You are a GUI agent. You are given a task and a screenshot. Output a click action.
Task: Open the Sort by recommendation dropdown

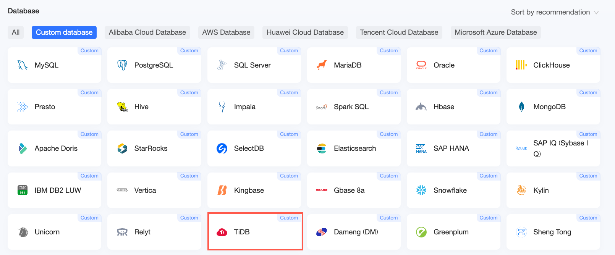pyautogui.click(x=555, y=12)
